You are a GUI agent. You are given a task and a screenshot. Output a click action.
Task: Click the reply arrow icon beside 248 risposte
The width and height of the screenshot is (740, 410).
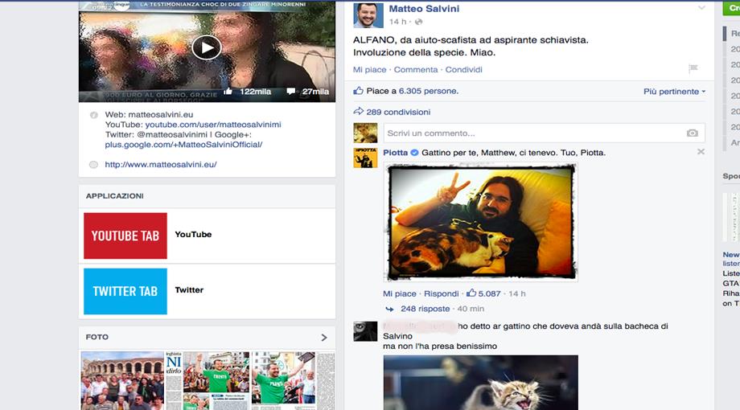(390, 309)
